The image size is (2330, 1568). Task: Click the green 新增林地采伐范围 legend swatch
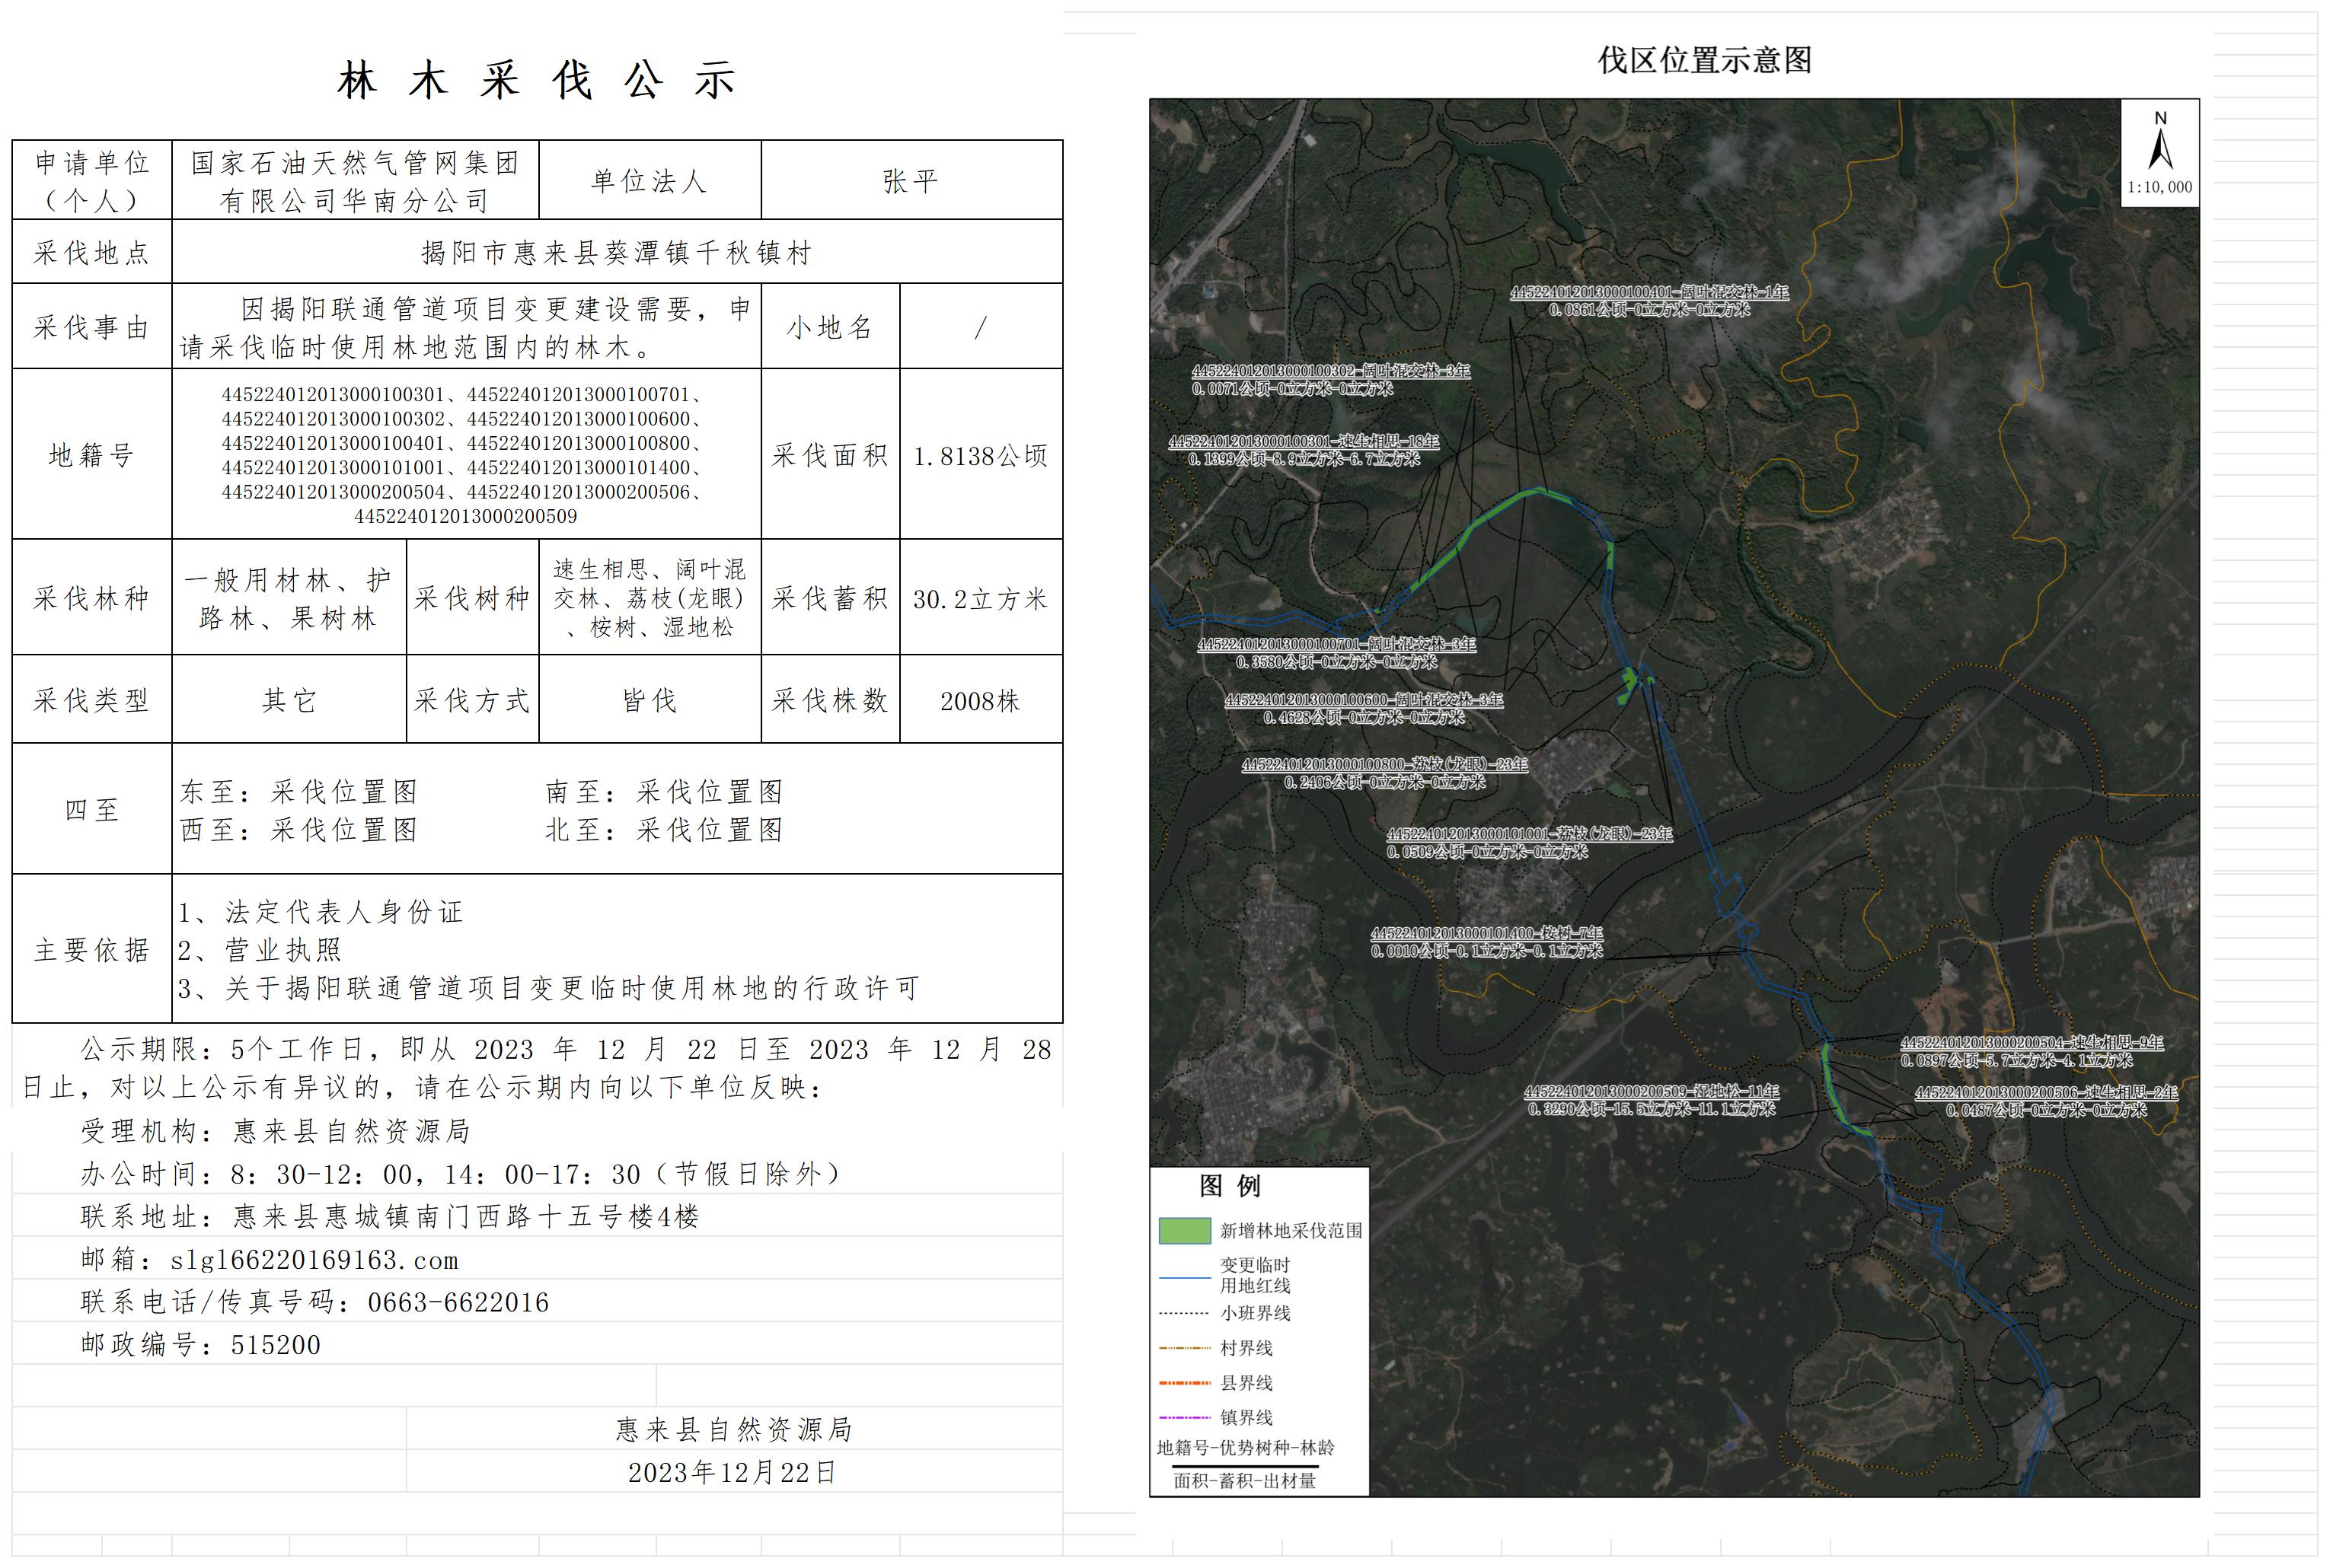coord(1185,1230)
